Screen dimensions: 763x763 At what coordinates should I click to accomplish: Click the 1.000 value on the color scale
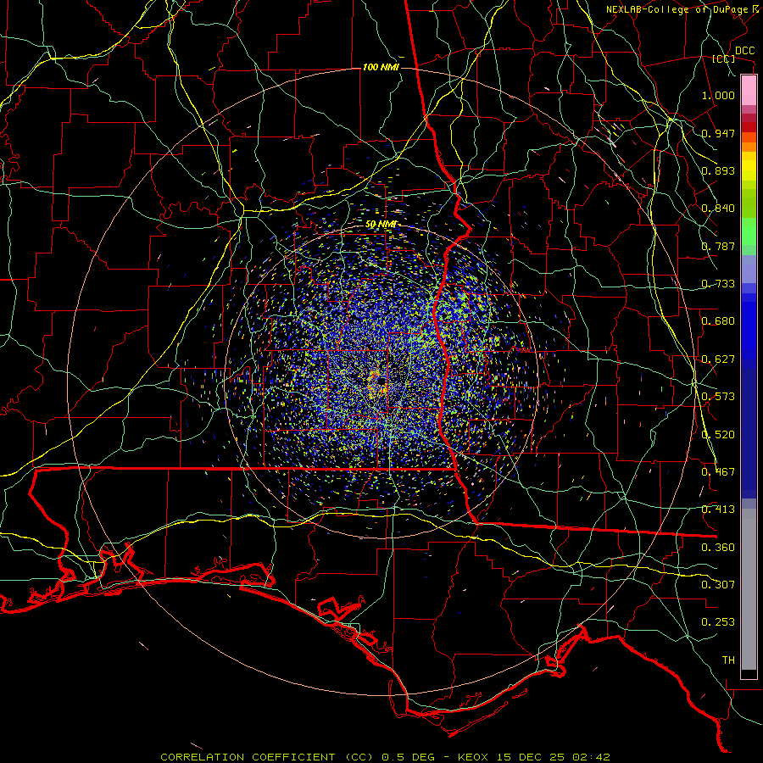(718, 95)
